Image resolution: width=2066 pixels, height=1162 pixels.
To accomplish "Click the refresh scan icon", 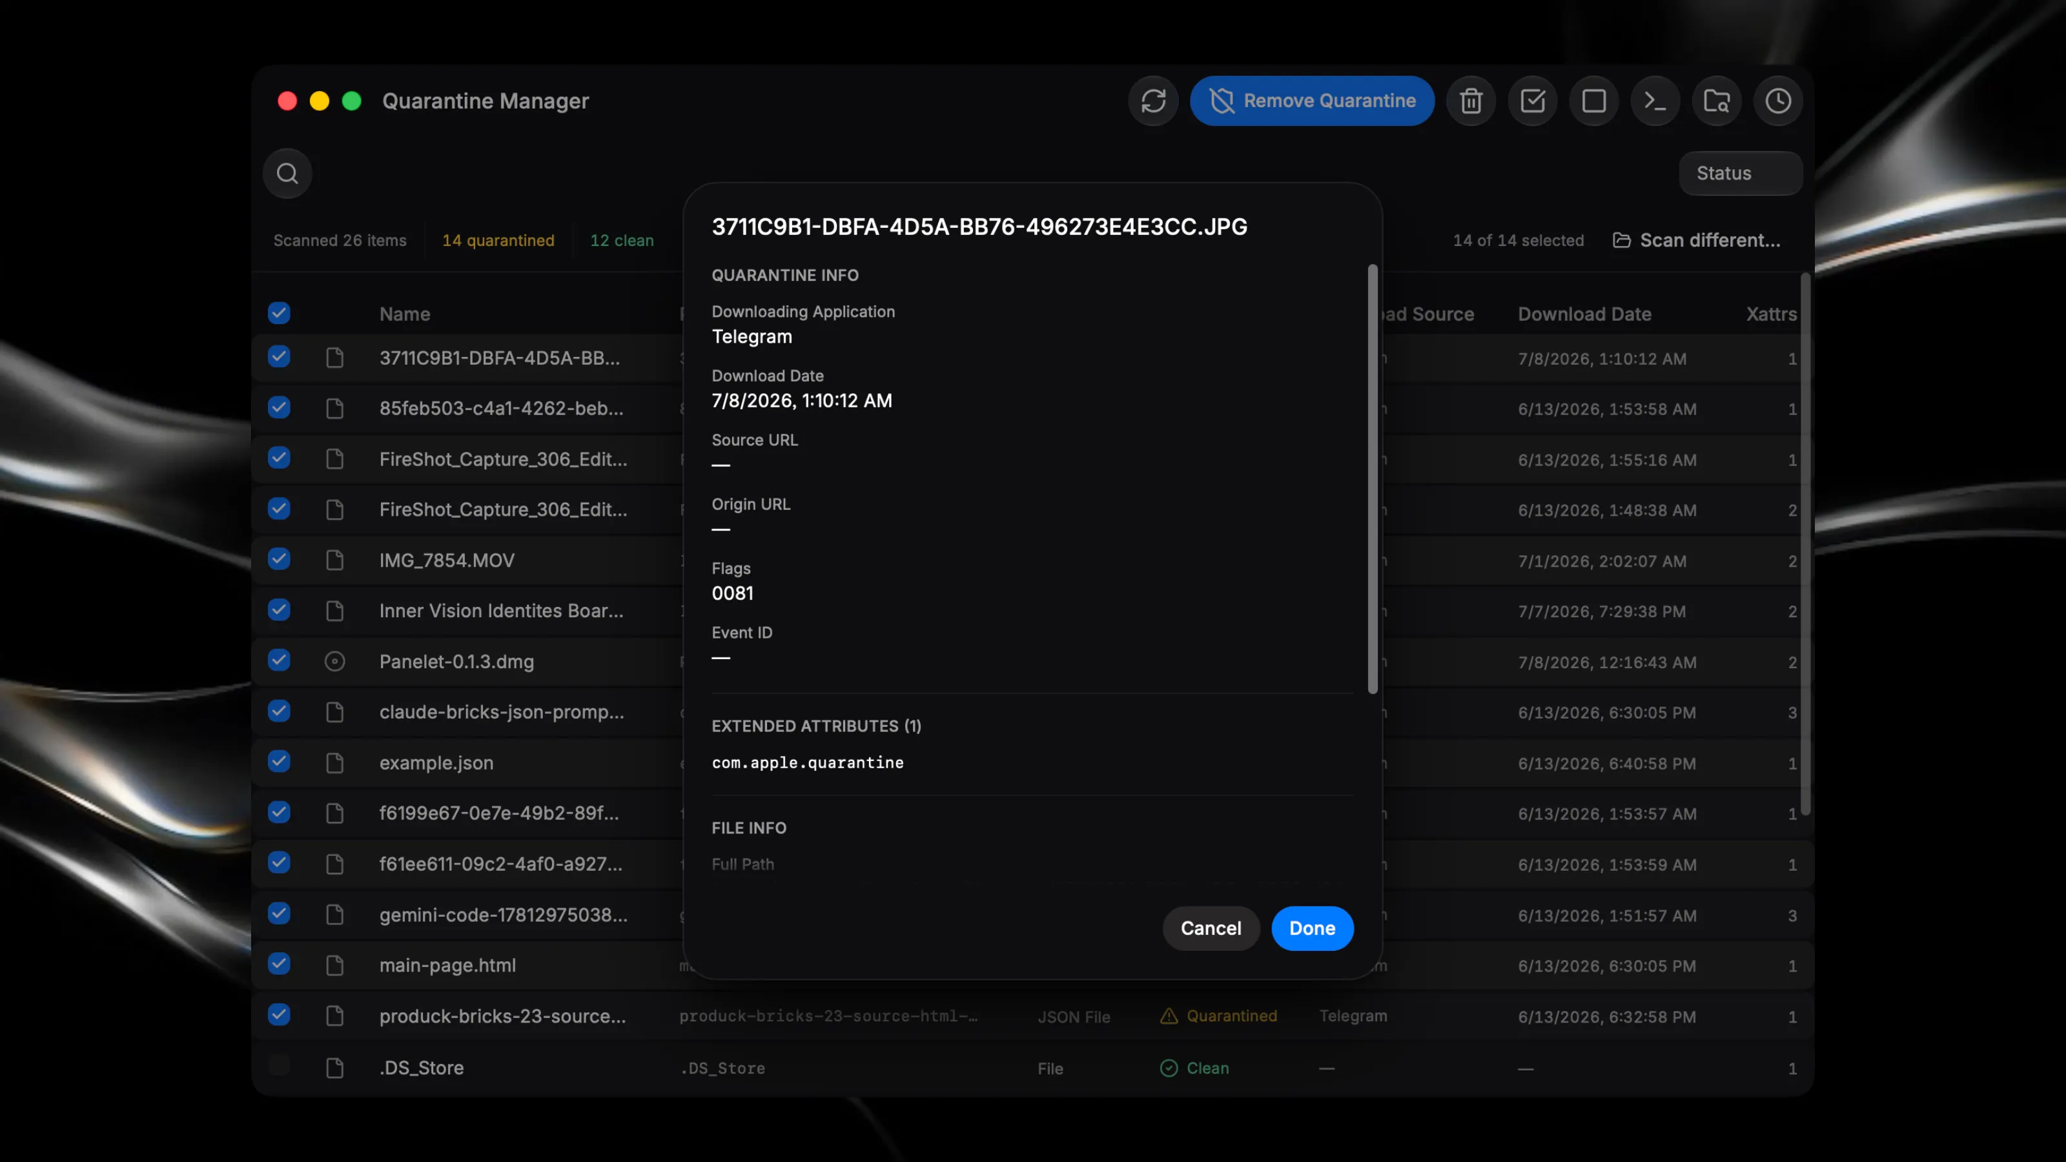I will pyautogui.click(x=1153, y=101).
